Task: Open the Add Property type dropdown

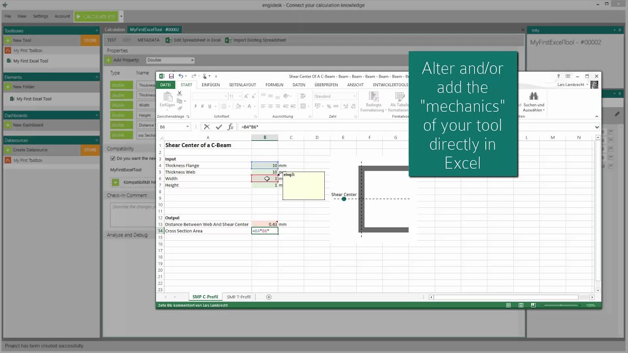Action: pyautogui.click(x=170, y=60)
